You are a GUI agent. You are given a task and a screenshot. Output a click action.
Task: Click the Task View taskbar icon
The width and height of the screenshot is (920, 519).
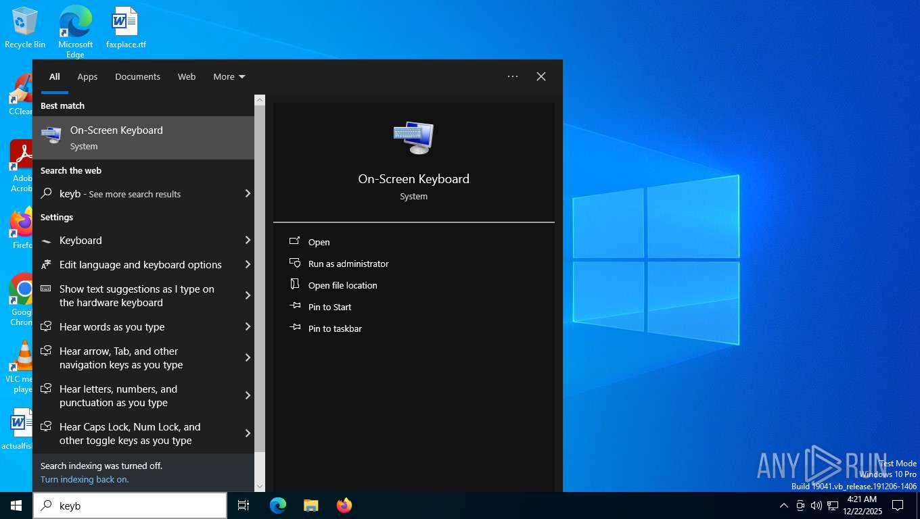tap(244, 505)
